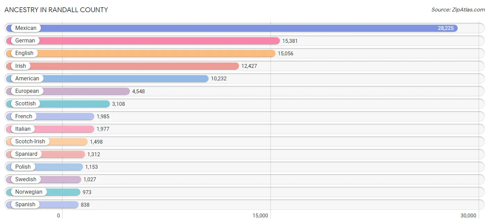Click the value 15,381 beside German
489x224 pixels.
[x=290, y=41]
